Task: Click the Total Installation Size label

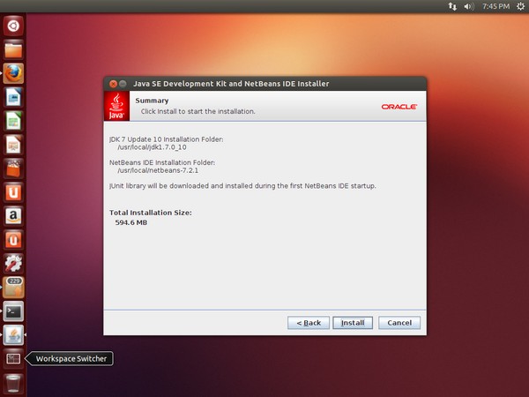Action: (151, 213)
